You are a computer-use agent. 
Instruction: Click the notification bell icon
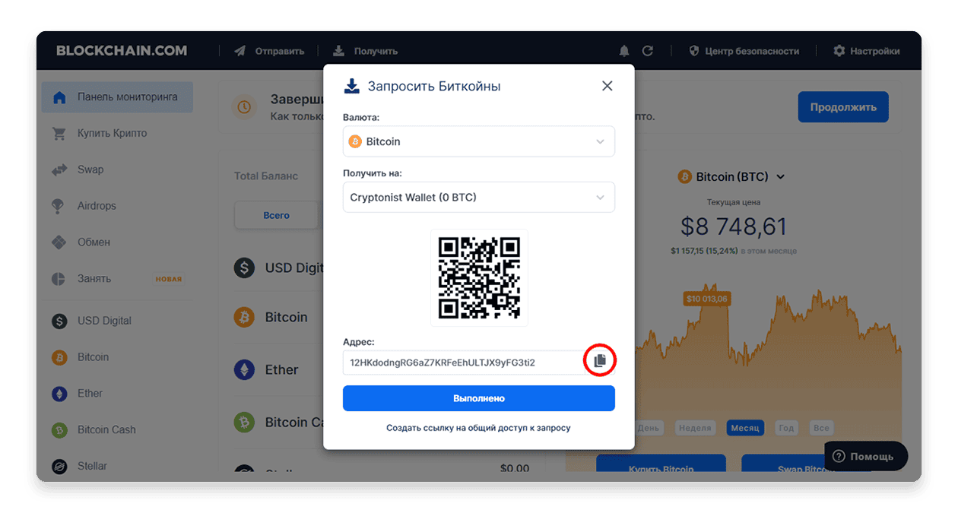(624, 51)
